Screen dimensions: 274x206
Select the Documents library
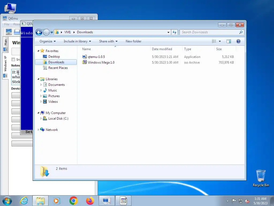56,85
